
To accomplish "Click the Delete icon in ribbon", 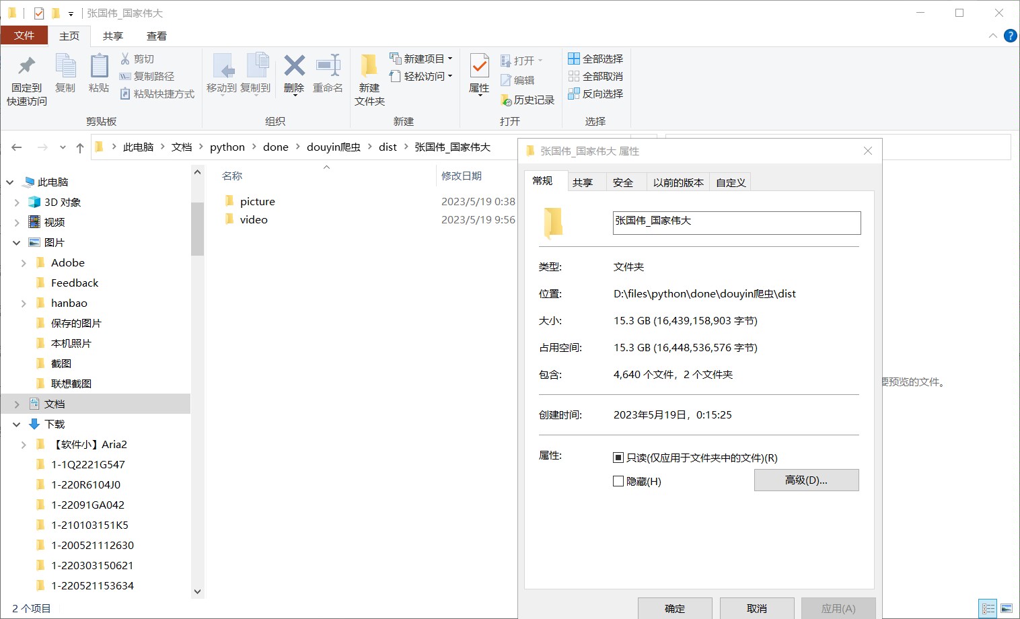I will click(294, 67).
